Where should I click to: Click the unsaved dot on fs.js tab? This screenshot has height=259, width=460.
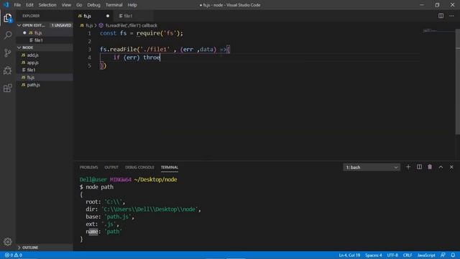108,16
